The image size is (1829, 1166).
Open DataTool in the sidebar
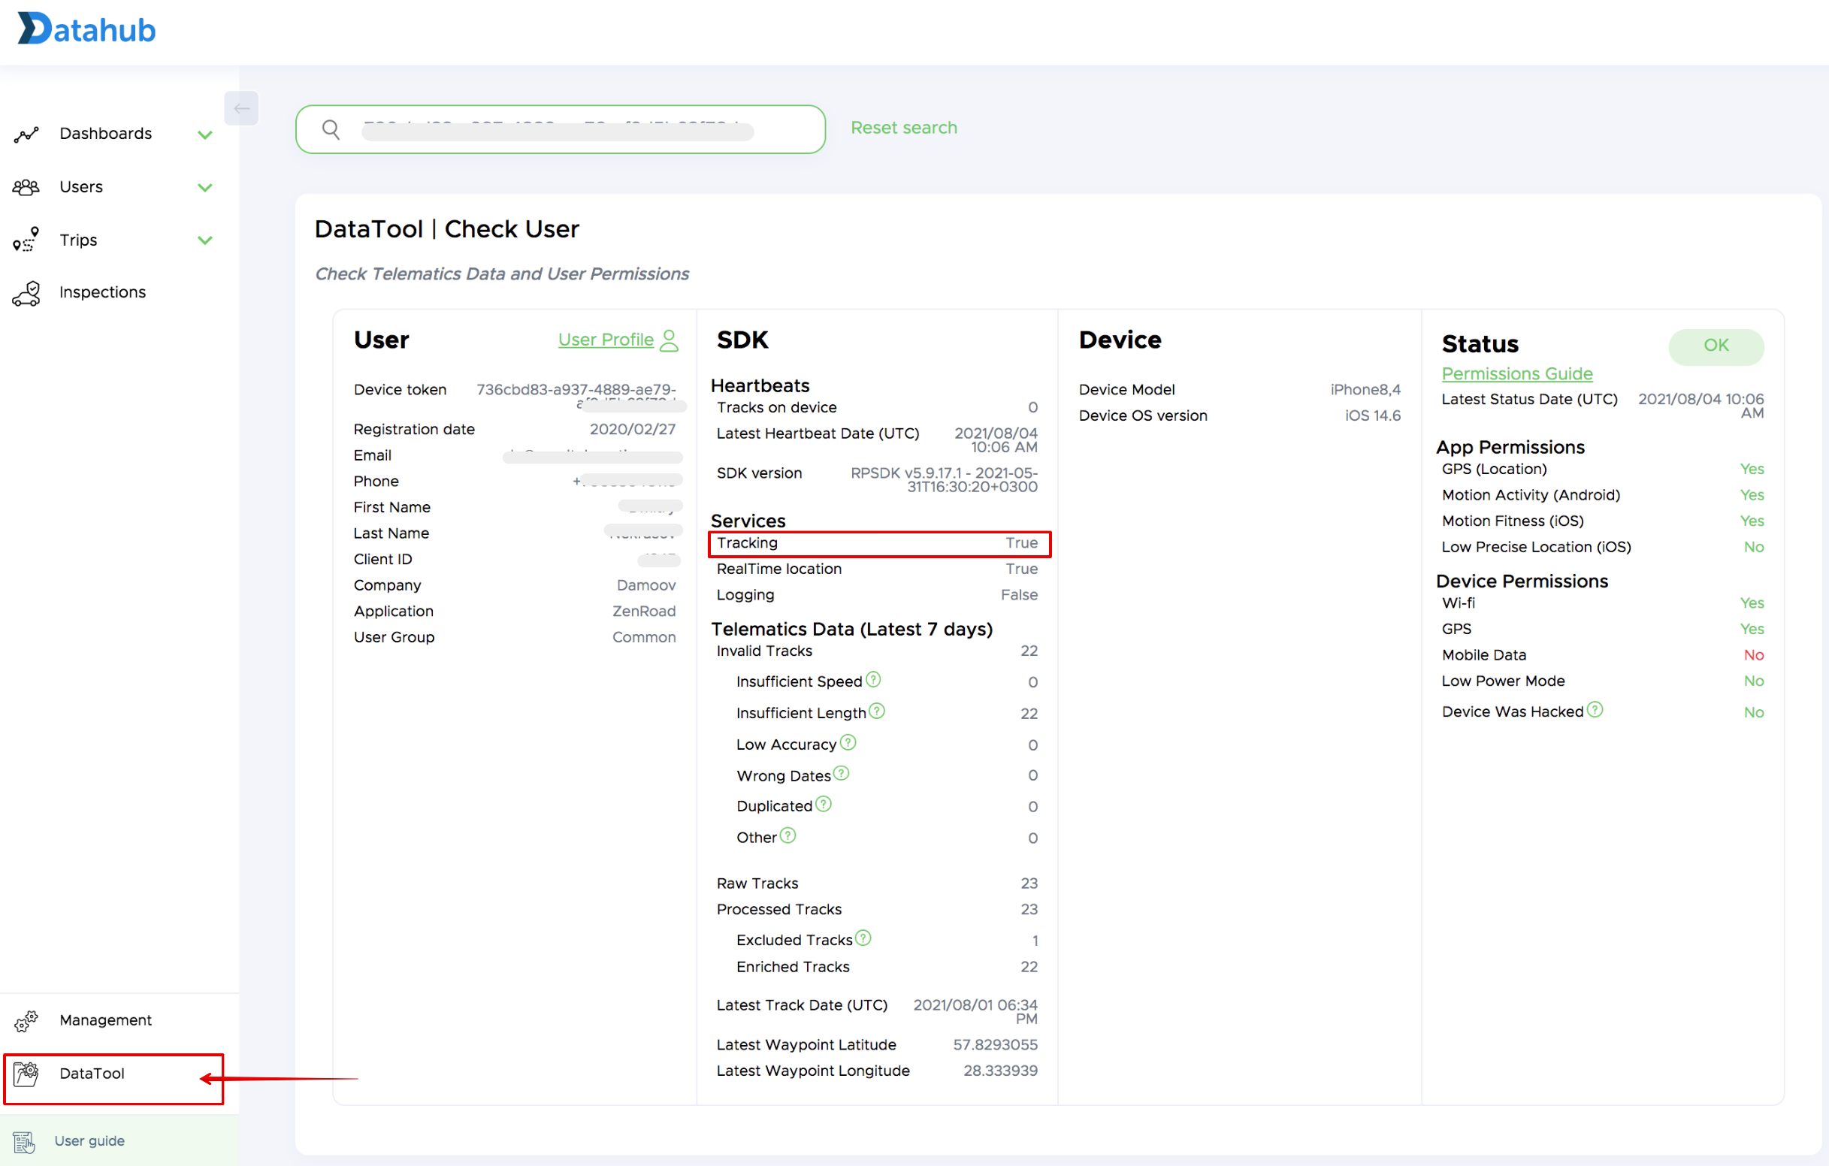92,1074
